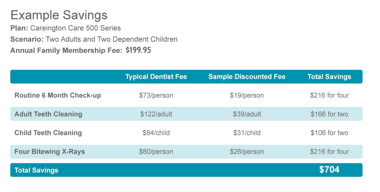Click the $31/child discounted fee cell
This screenshot has width=380, height=192.
tap(247, 133)
